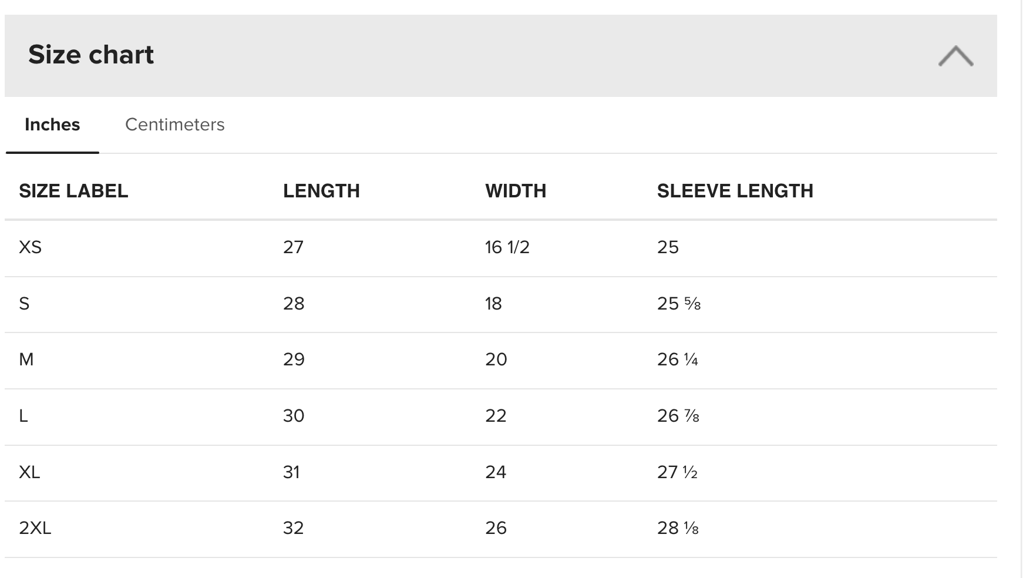
Task: Click the XS width value 16 1/2
Action: click(x=507, y=247)
